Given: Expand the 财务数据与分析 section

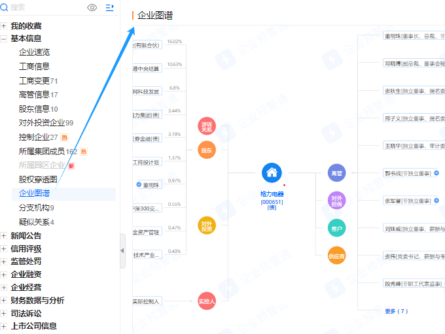Looking at the screenshot, I should click(4, 300).
